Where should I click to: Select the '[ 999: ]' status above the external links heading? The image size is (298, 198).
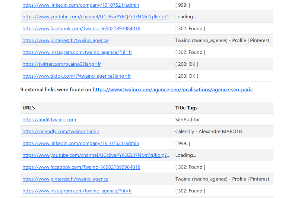point(183,5)
